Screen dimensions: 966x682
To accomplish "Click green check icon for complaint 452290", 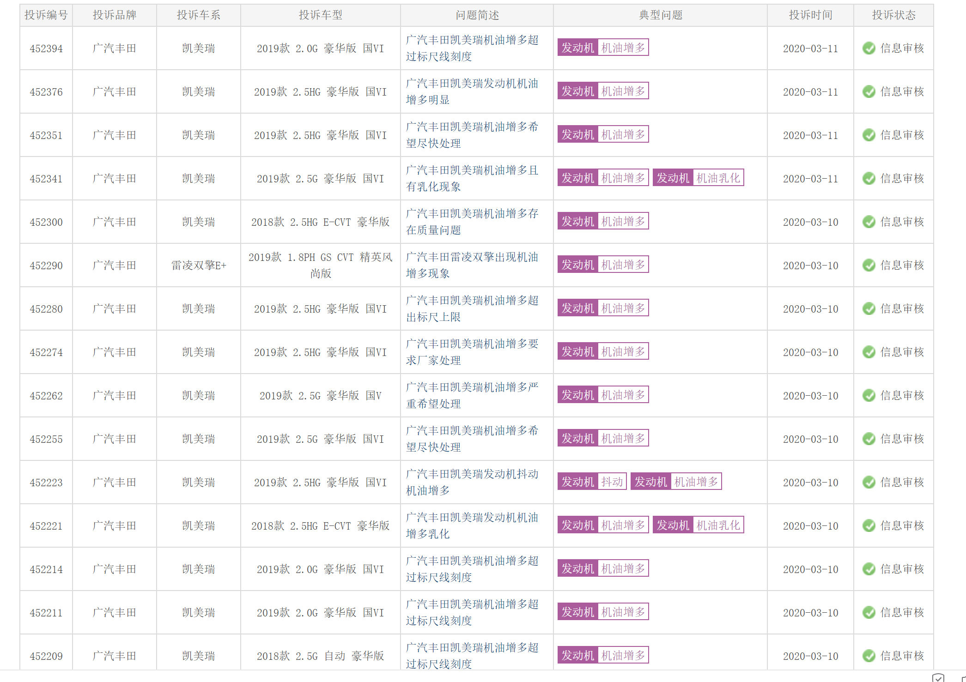I will [x=869, y=265].
